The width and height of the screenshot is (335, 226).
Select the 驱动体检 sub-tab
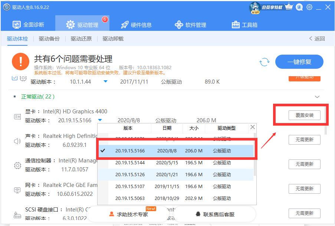[x=17, y=39]
